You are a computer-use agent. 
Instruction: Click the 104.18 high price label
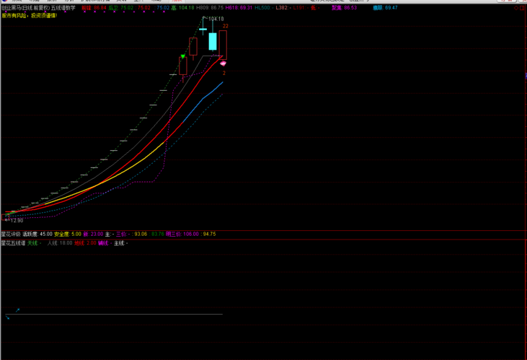(x=216, y=19)
